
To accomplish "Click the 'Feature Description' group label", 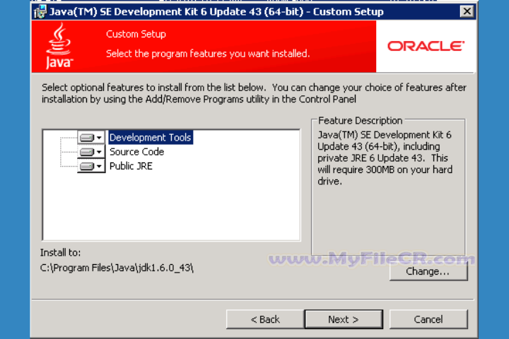I will 360,121.
